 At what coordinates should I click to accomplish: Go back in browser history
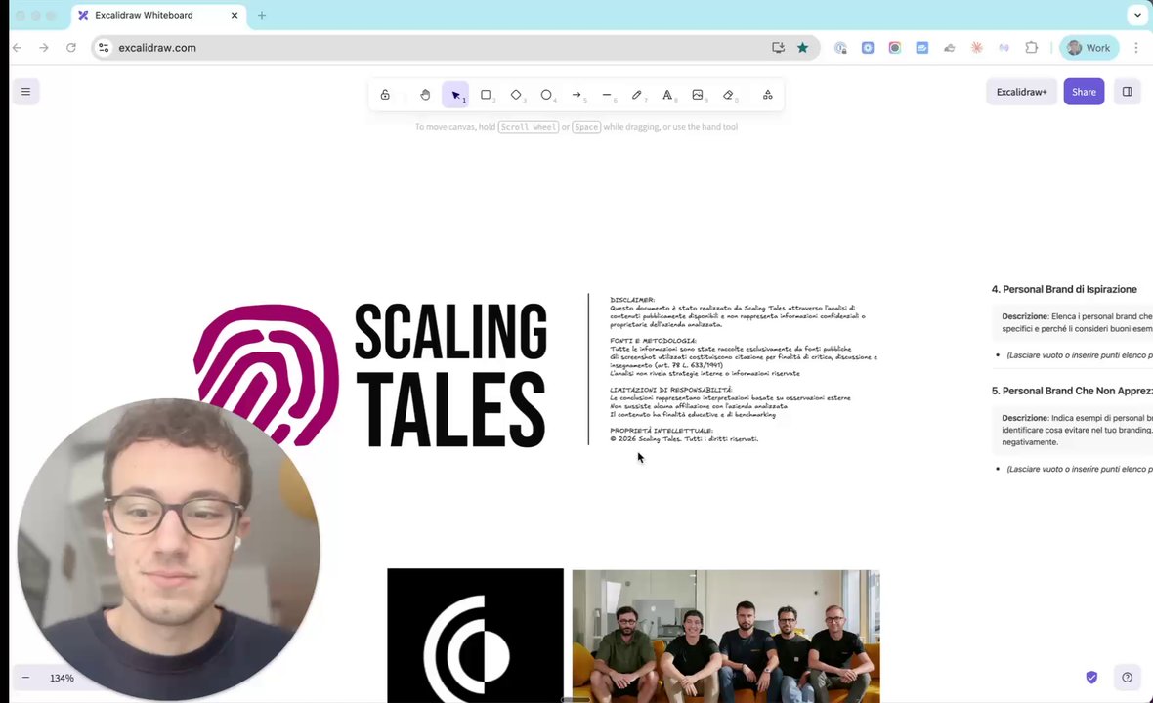pyautogui.click(x=17, y=48)
